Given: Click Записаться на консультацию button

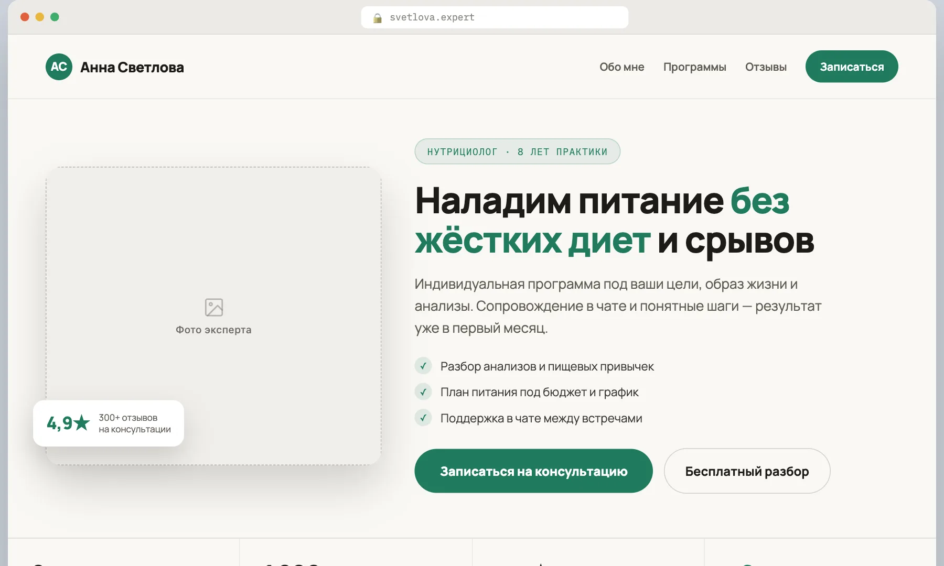Looking at the screenshot, I should (x=533, y=471).
